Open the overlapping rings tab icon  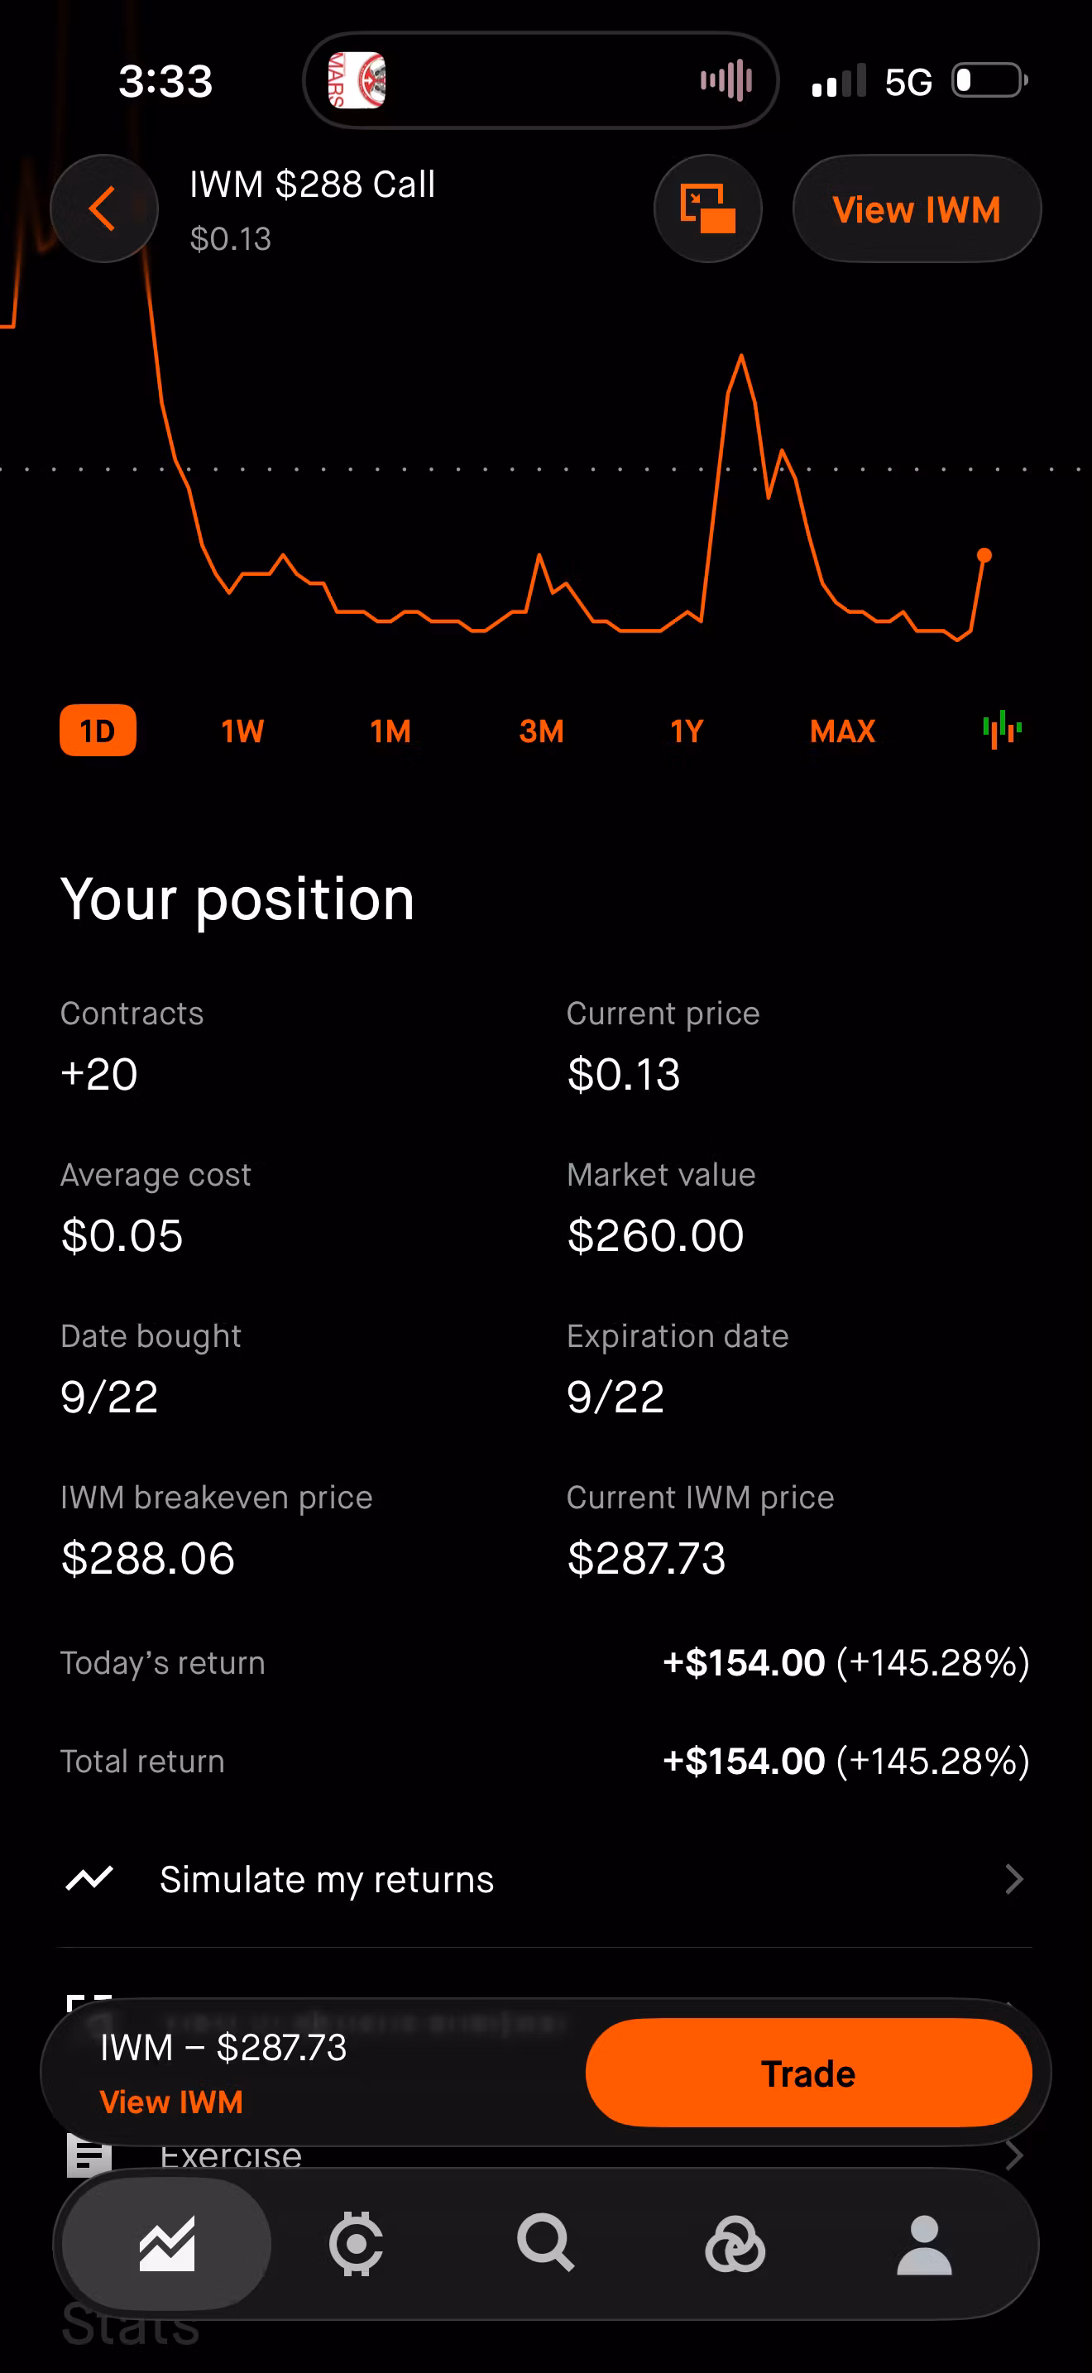click(735, 2244)
